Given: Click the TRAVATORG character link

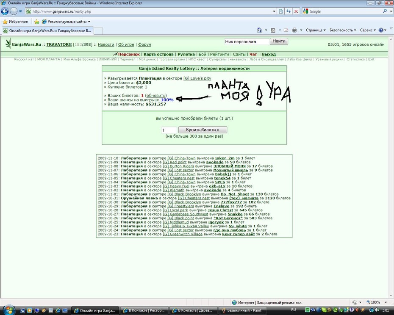Looking at the screenshot, I should pos(59,44).
